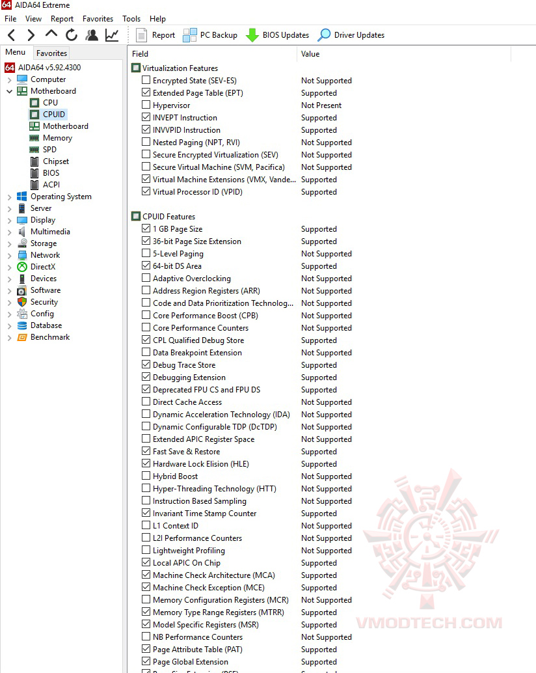Open the graph chart toolbar icon

click(112, 34)
